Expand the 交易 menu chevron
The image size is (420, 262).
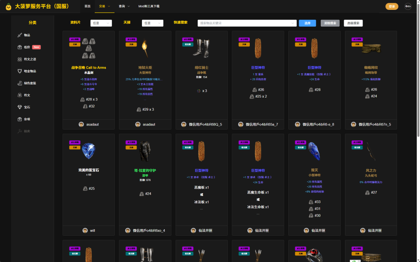coord(109,6)
